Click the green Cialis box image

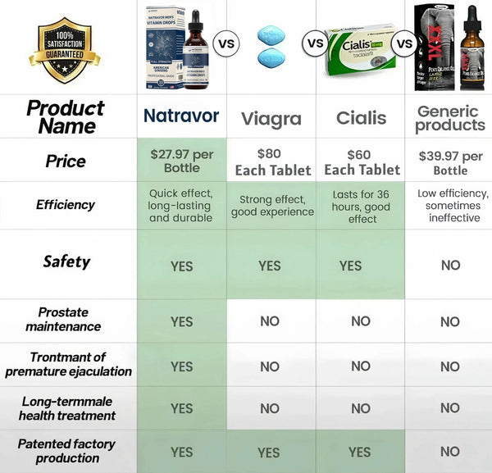point(361,48)
